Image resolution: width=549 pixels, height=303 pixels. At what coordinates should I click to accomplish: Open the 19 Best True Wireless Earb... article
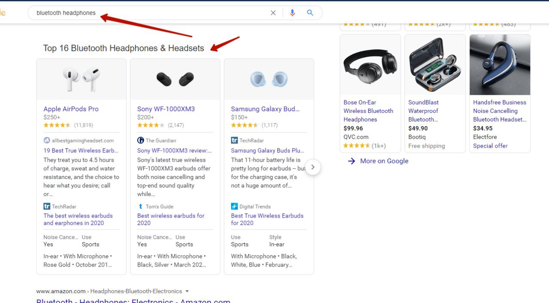tap(81, 151)
